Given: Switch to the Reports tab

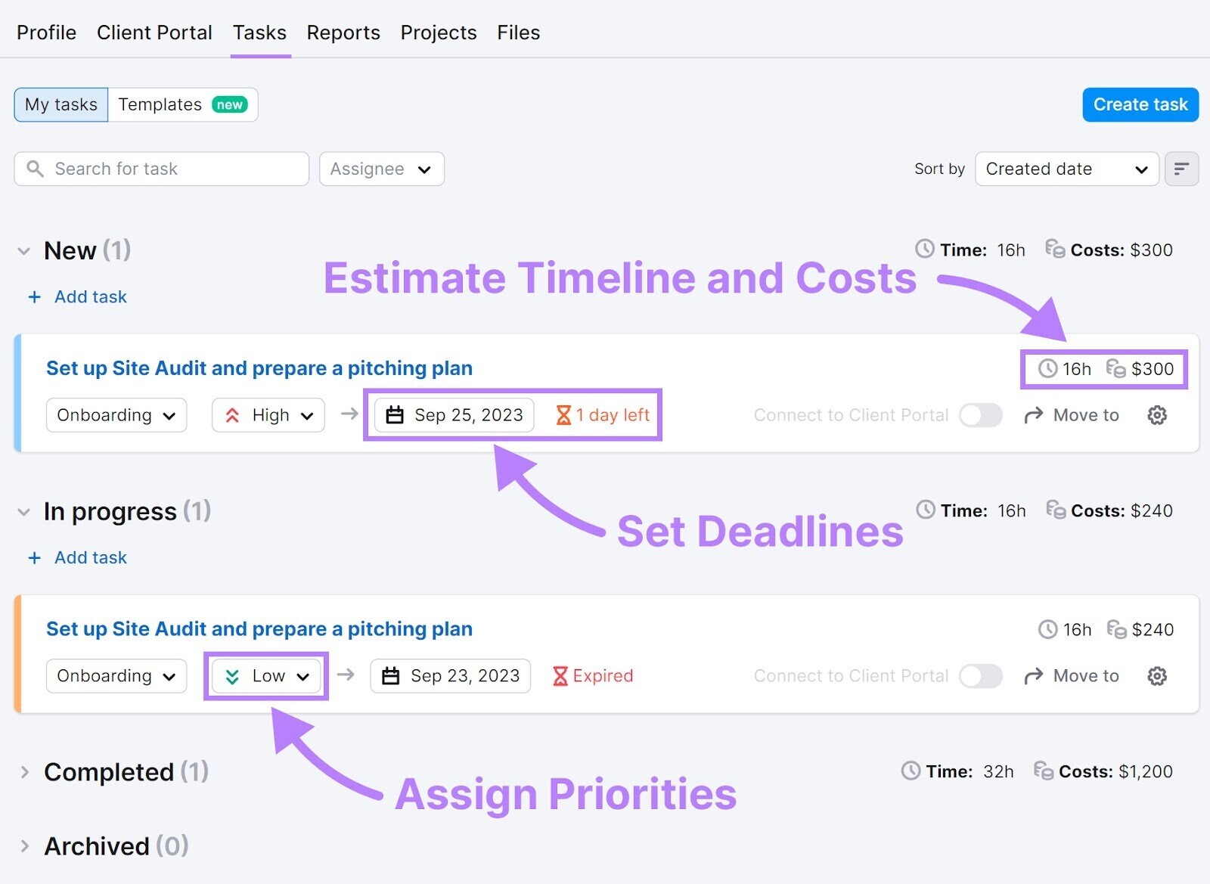Looking at the screenshot, I should pos(343,32).
